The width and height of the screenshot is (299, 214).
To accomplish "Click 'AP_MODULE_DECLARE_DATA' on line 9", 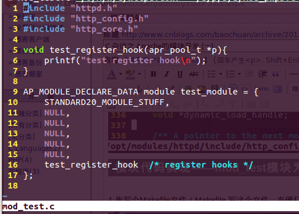I will click(x=81, y=92).
